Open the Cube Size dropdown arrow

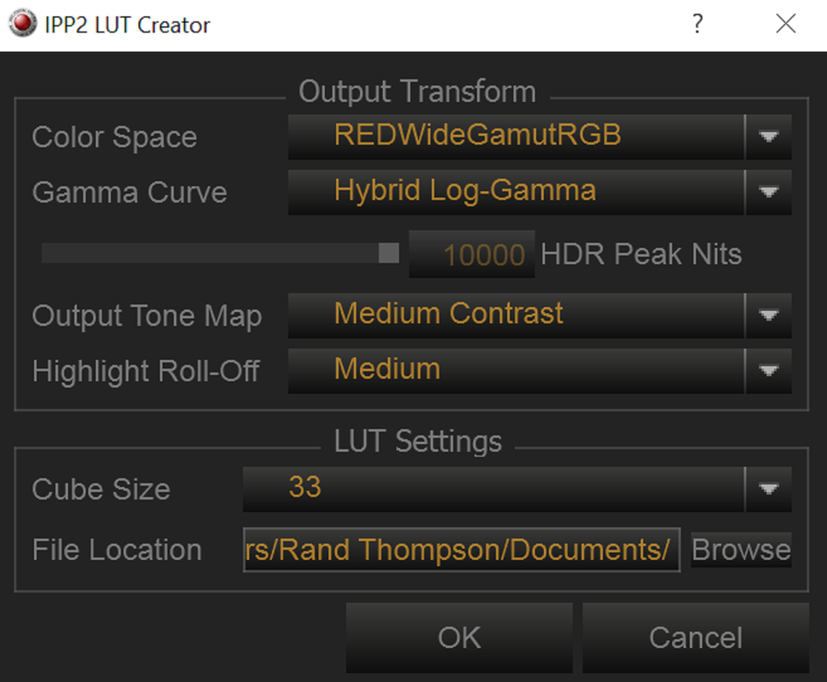tap(768, 489)
